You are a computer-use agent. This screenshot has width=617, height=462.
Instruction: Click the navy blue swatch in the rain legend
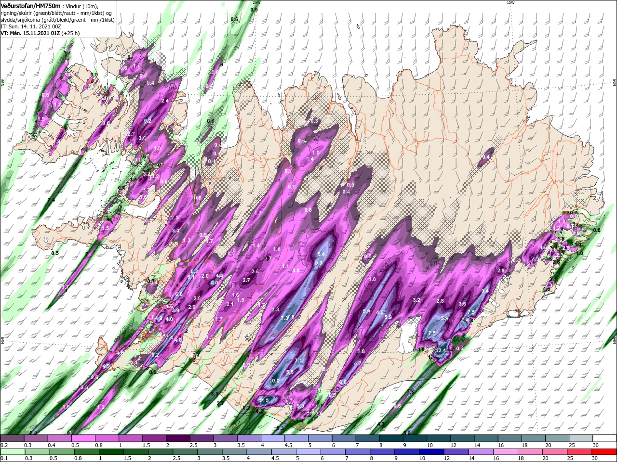pos(431,452)
